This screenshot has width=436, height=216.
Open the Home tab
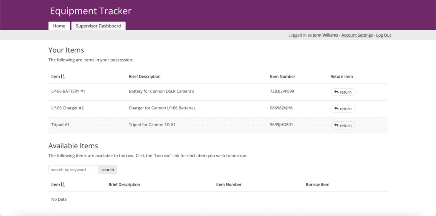[x=59, y=26]
